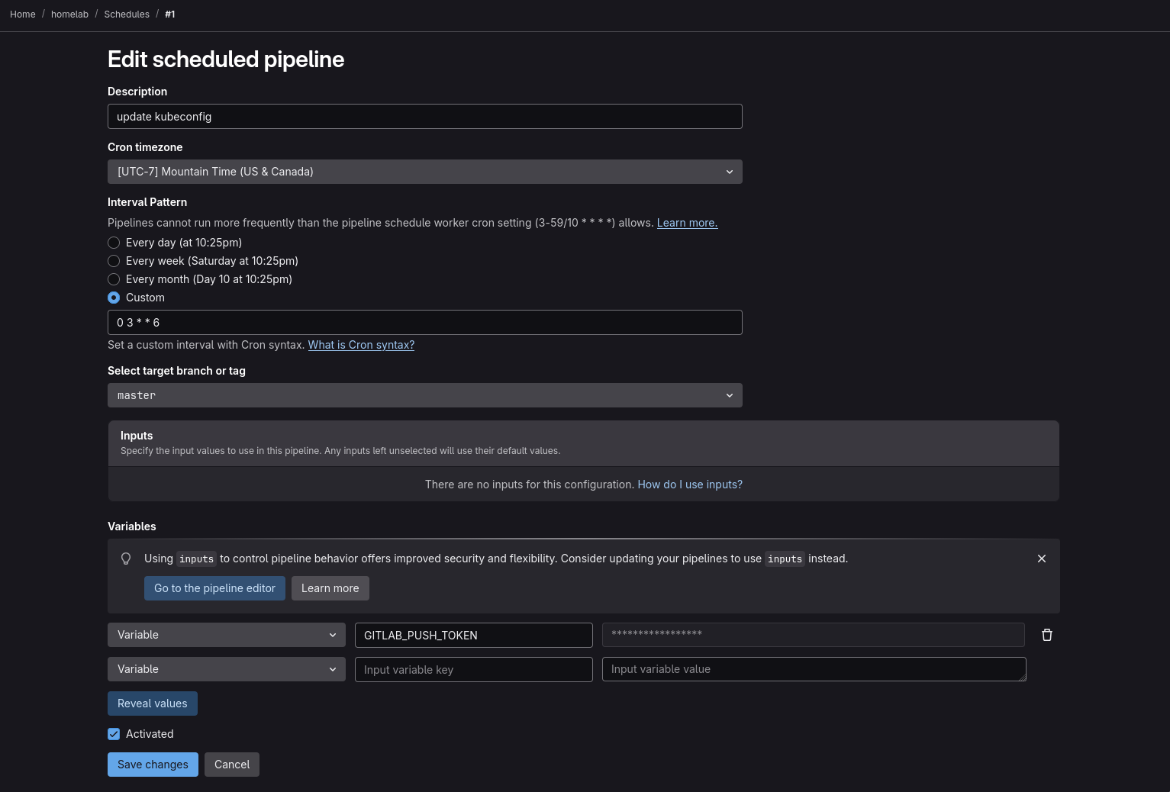The width and height of the screenshot is (1170, 792).
Task: Delete the GITLAB_PUSH_TOKEN variable
Action: pos(1046,635)
